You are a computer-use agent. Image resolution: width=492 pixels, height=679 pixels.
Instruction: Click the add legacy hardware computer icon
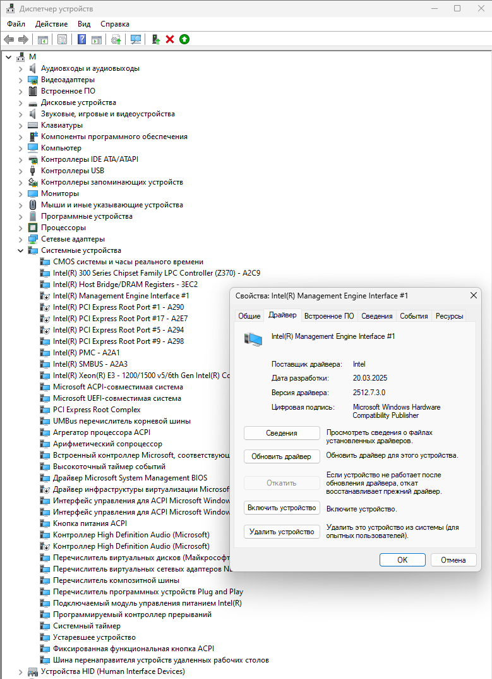tap(155, 39)
